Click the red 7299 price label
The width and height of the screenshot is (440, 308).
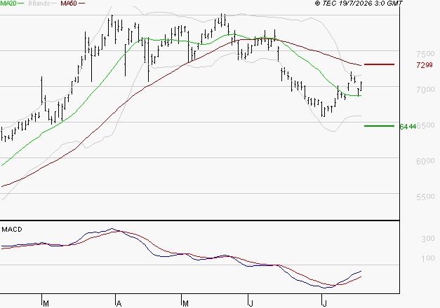425,65
